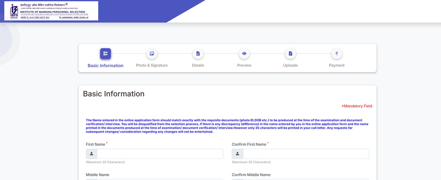Click the red Mandatory Field note

(x=357, y=106)
